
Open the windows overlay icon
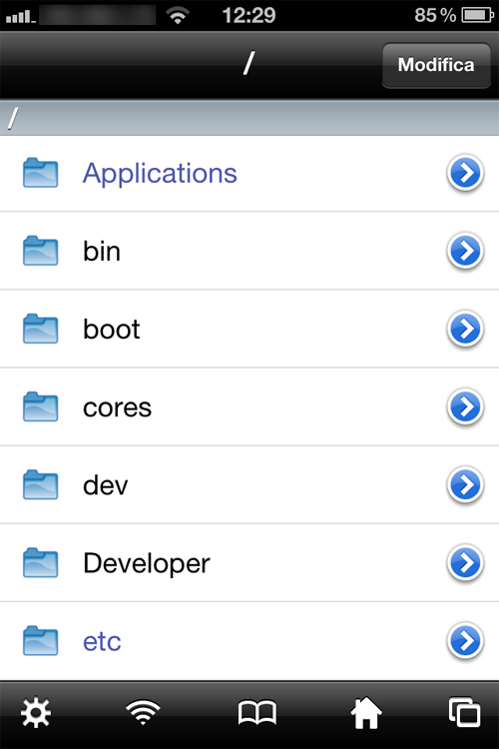click(465, 713)
